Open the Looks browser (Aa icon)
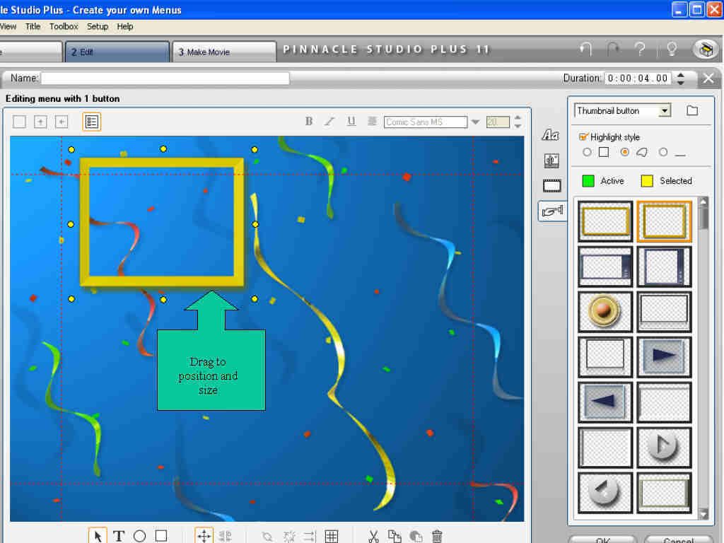 click(550, 135)
